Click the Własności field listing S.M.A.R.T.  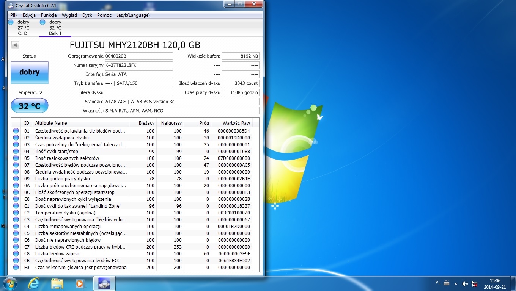click(182, 111)
